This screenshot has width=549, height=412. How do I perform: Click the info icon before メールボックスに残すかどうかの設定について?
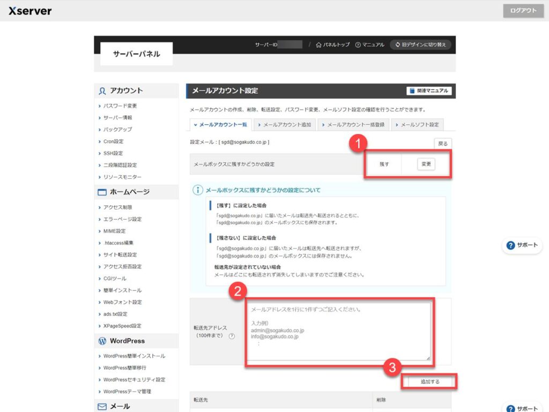(198, 190)
